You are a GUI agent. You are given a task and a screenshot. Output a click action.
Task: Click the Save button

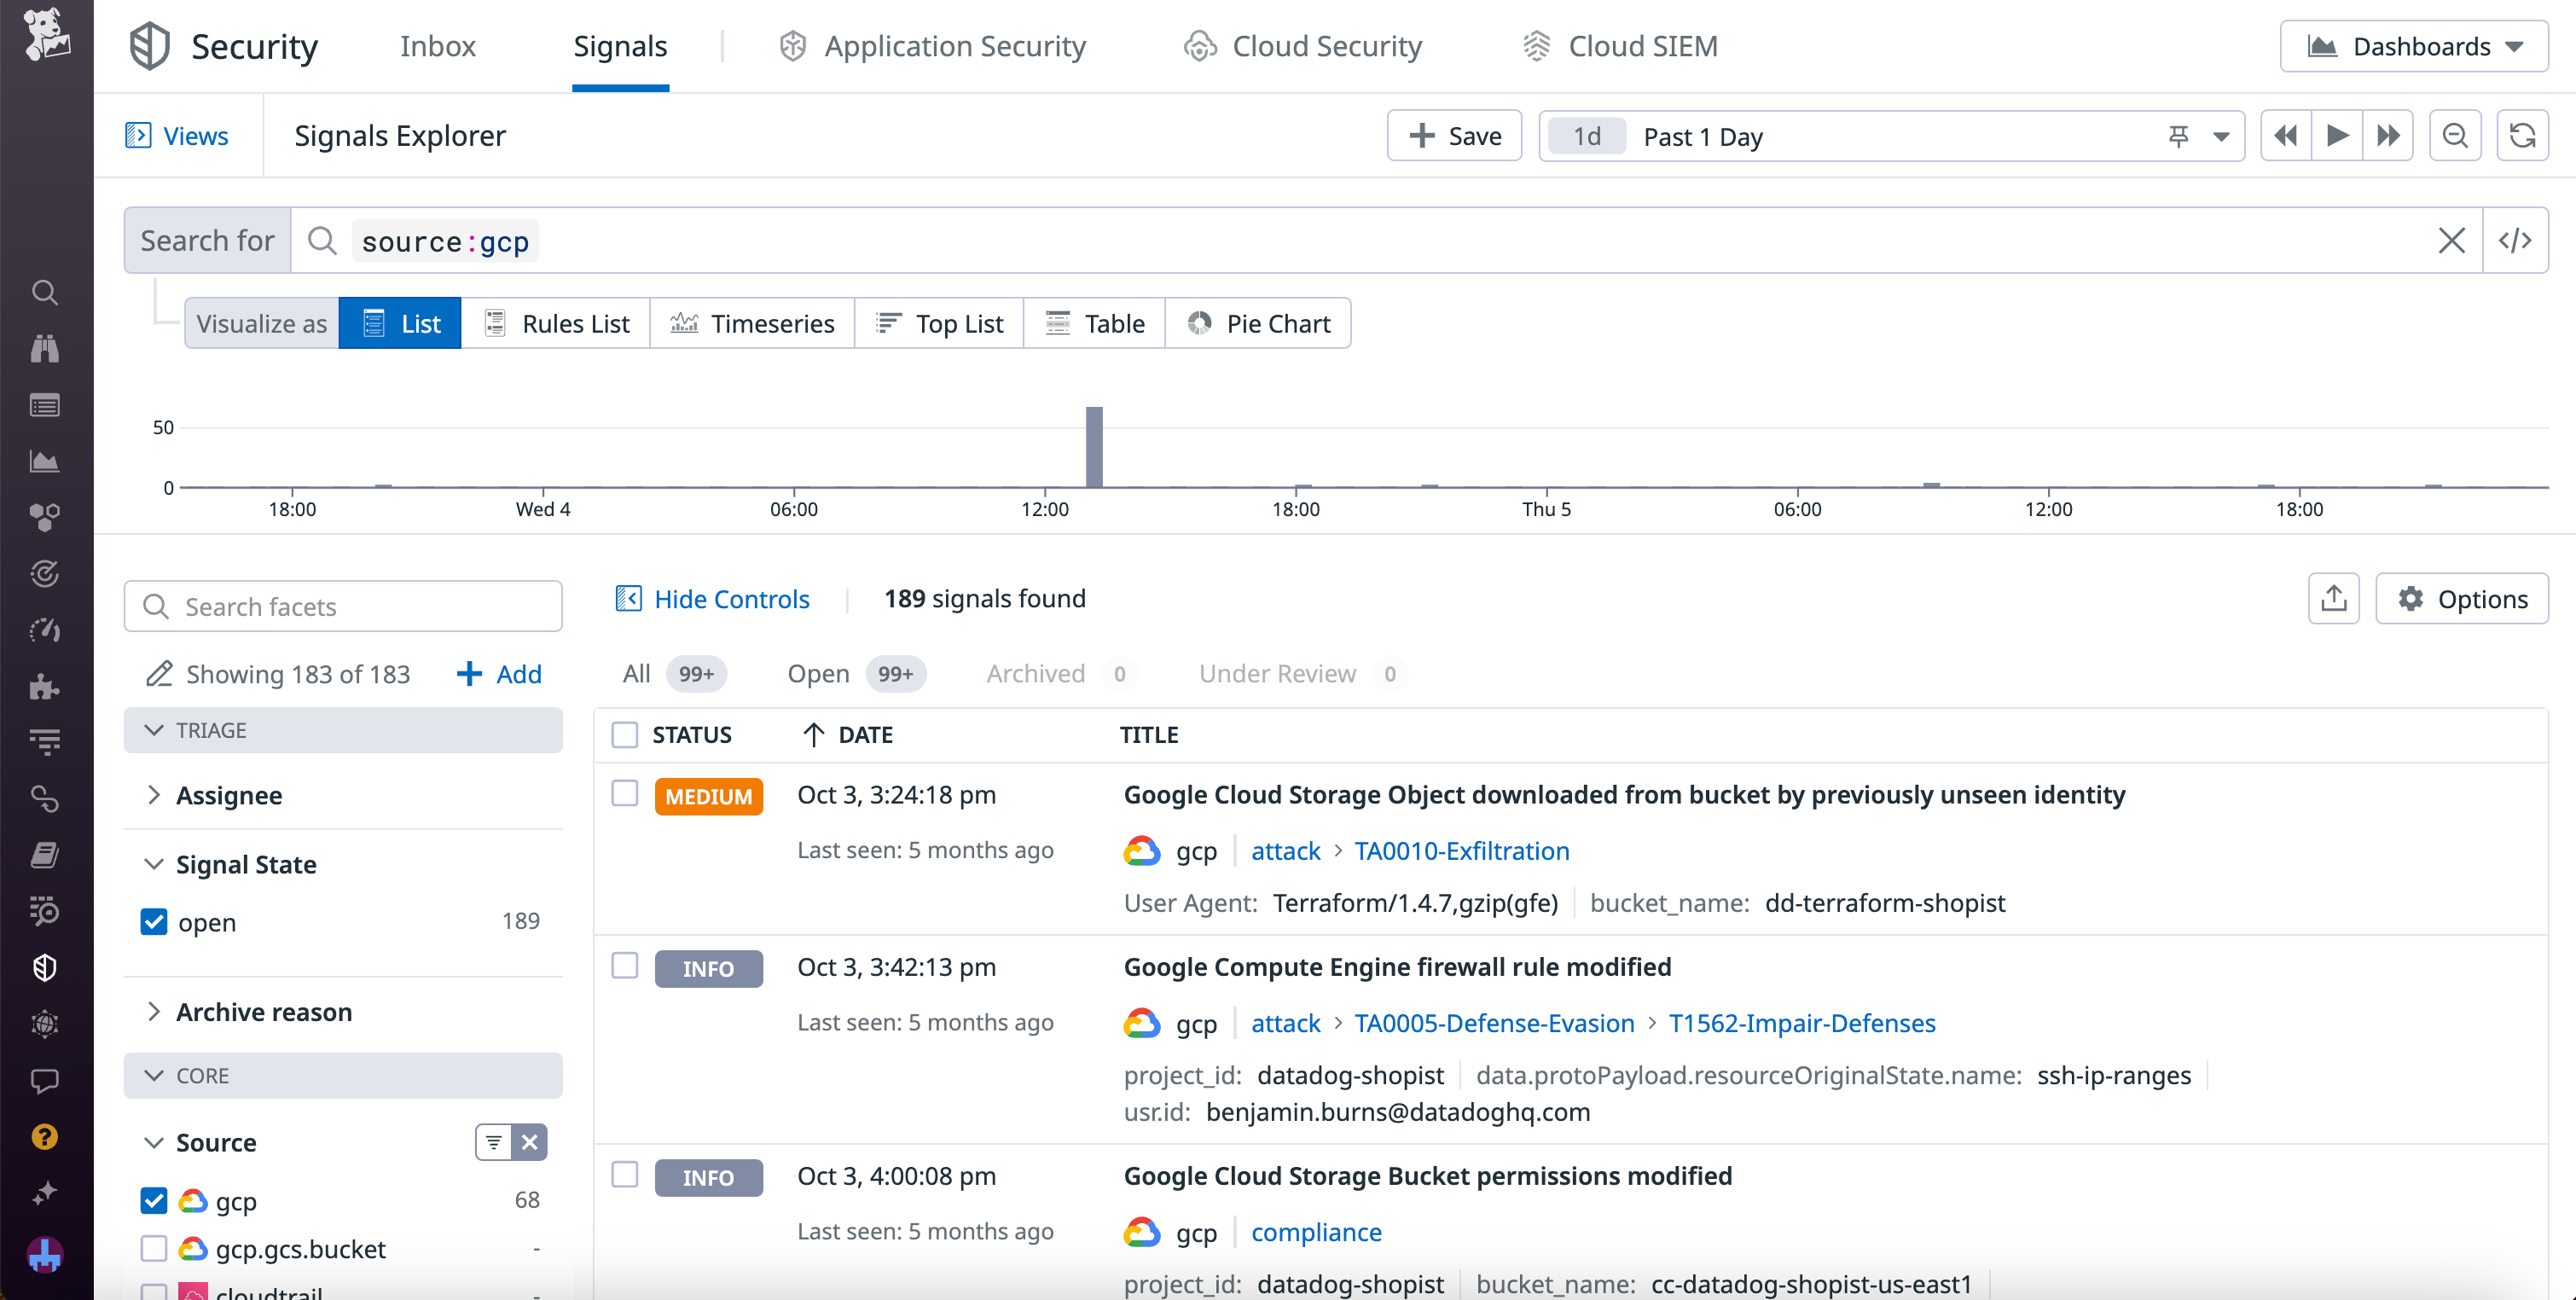pyautogui.click(x=1453, y=135)
